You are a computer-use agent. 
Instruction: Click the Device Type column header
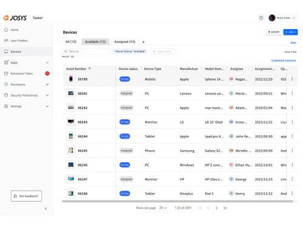pyautogui.click(x=153, y=69)
